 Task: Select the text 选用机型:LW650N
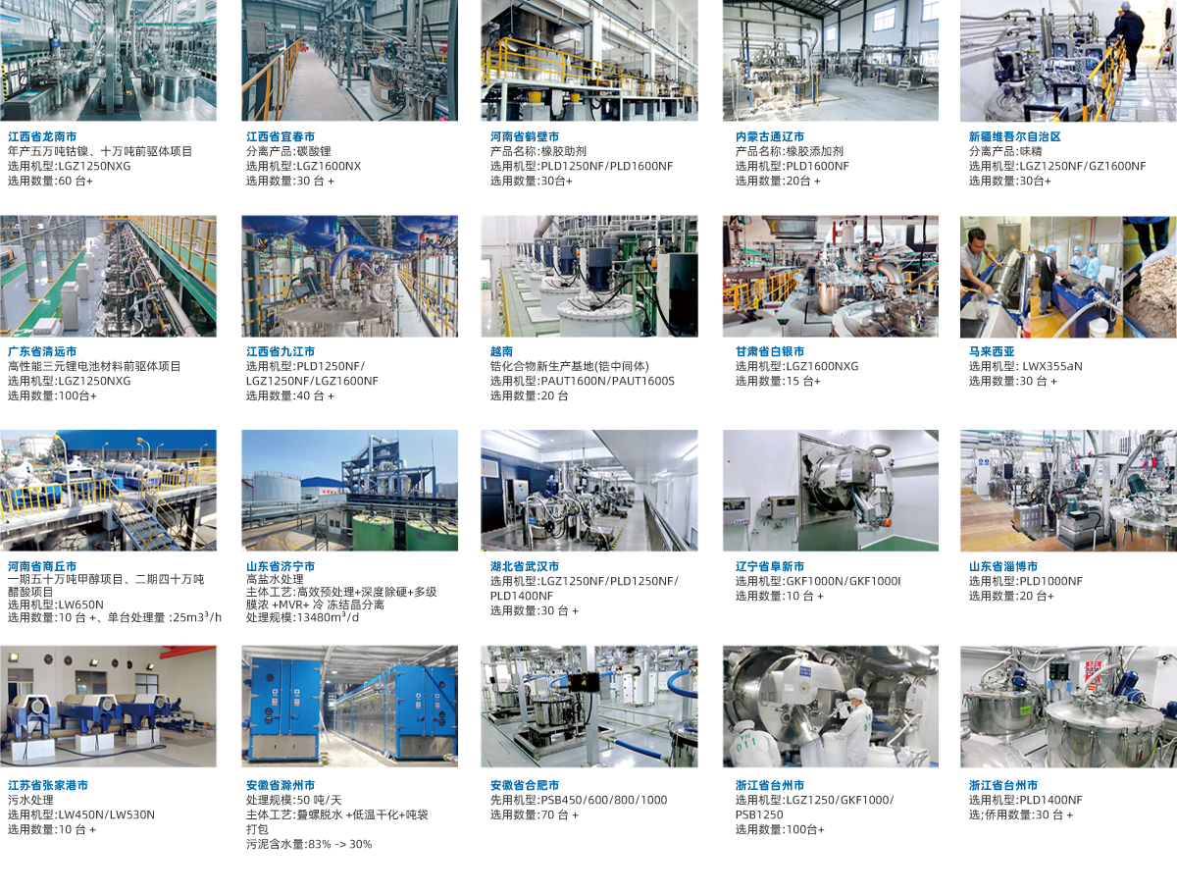tap(56, 604)
